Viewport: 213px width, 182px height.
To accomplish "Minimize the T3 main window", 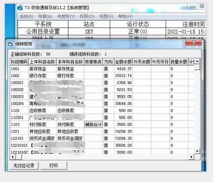I will (192, 7).
